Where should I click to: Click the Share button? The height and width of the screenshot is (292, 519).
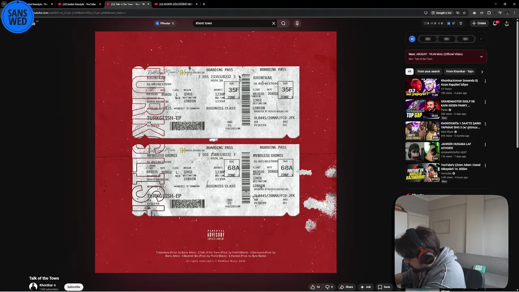coord(346,287)
